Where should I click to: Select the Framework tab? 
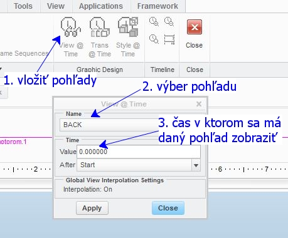(157, 6)
